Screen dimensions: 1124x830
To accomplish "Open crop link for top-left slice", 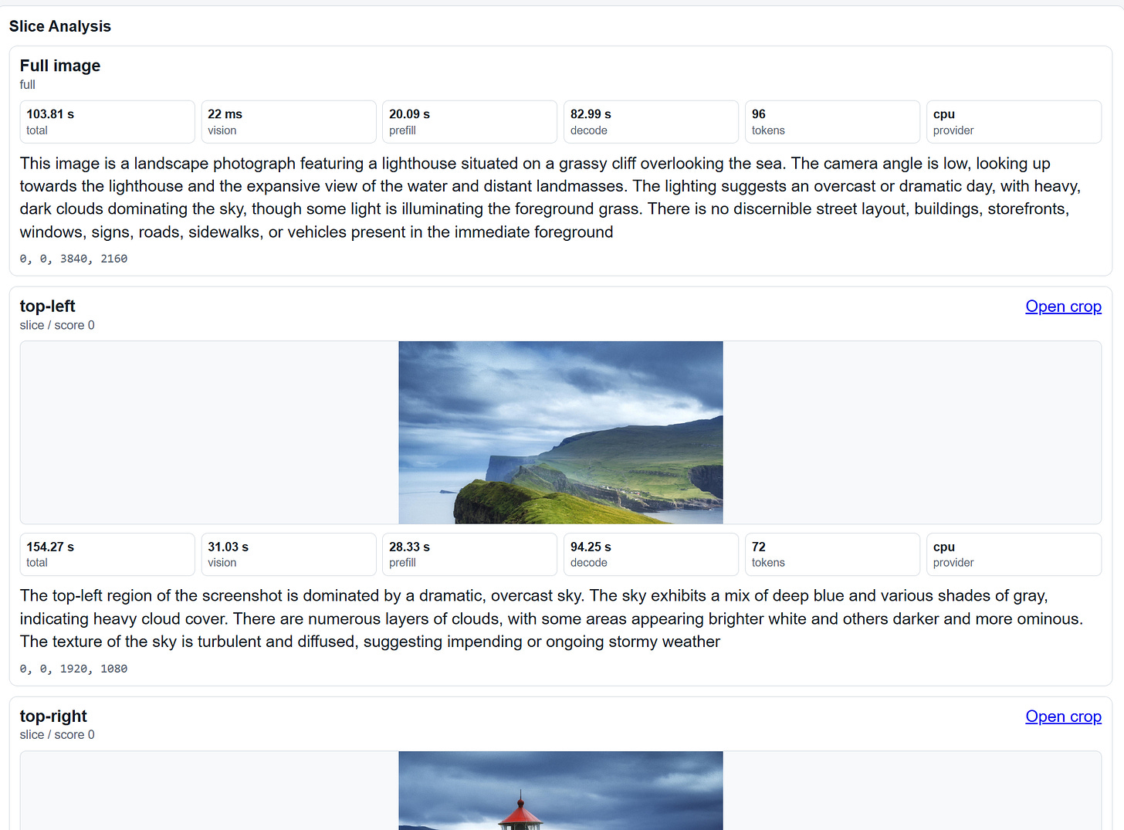I will tap(1063, 307).
